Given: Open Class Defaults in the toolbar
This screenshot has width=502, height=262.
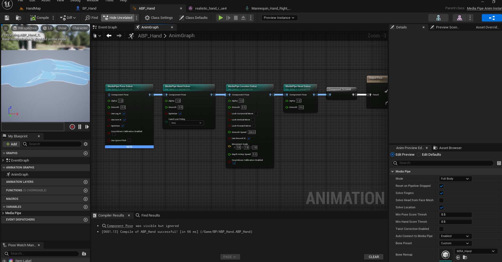Looking at the screenshot, I should pos(194,18).
